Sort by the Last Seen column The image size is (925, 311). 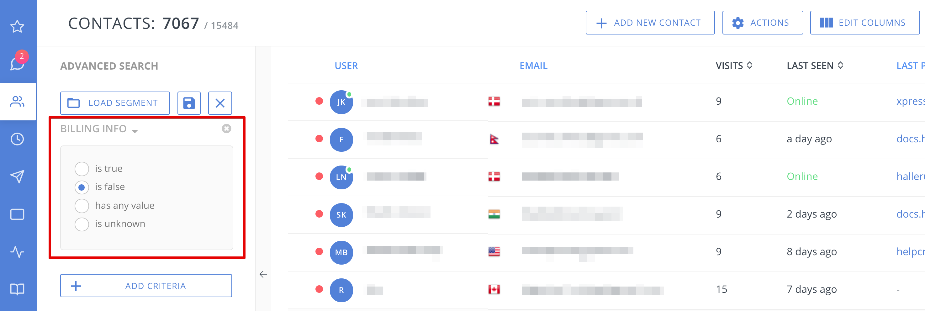click(x=815, y=66)
